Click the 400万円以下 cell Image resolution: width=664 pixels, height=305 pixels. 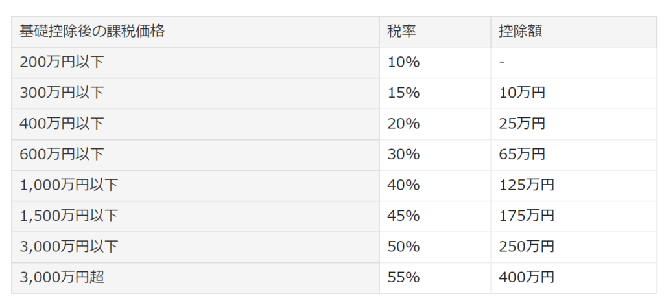click(x=195, y=124)
